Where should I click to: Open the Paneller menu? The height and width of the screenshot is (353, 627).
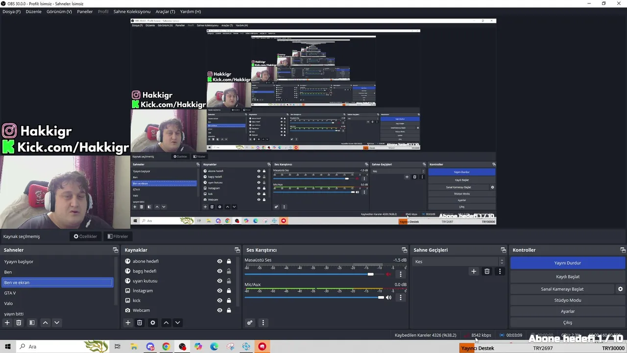(85, 11)
